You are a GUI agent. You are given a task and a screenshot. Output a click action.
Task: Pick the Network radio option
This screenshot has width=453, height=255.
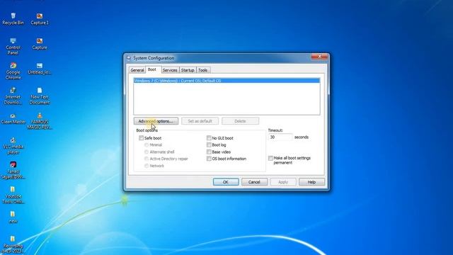tap(147, 166)
